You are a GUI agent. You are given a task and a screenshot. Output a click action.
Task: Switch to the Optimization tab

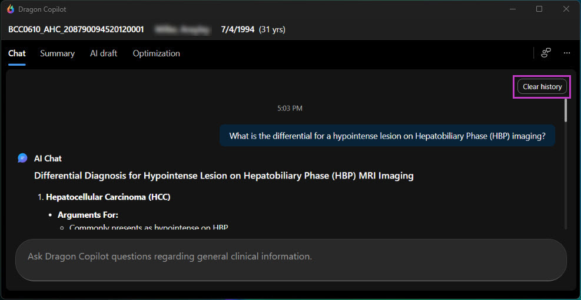157,53
